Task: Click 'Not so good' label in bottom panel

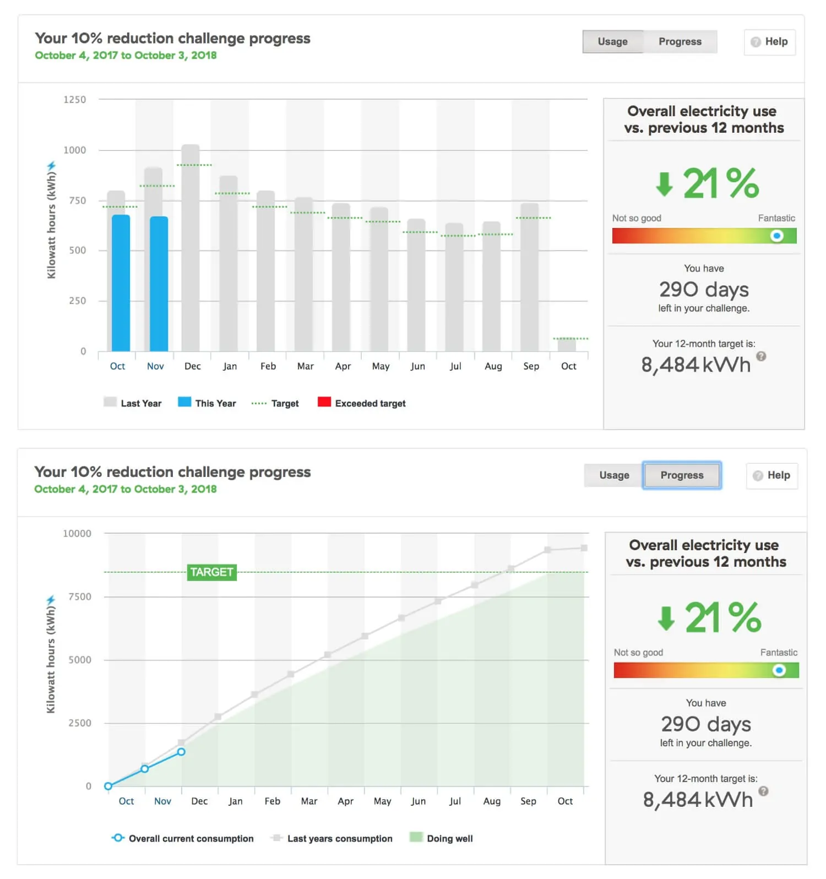Action: (x=638, y=653)
